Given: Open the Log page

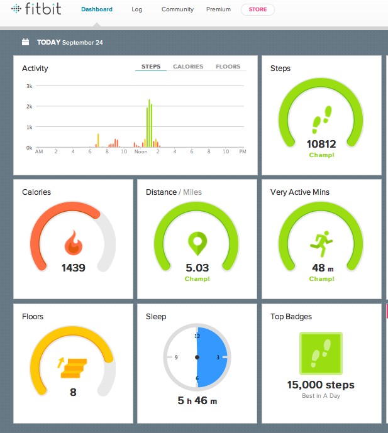Looking at the screenshot, I should 136,9.
